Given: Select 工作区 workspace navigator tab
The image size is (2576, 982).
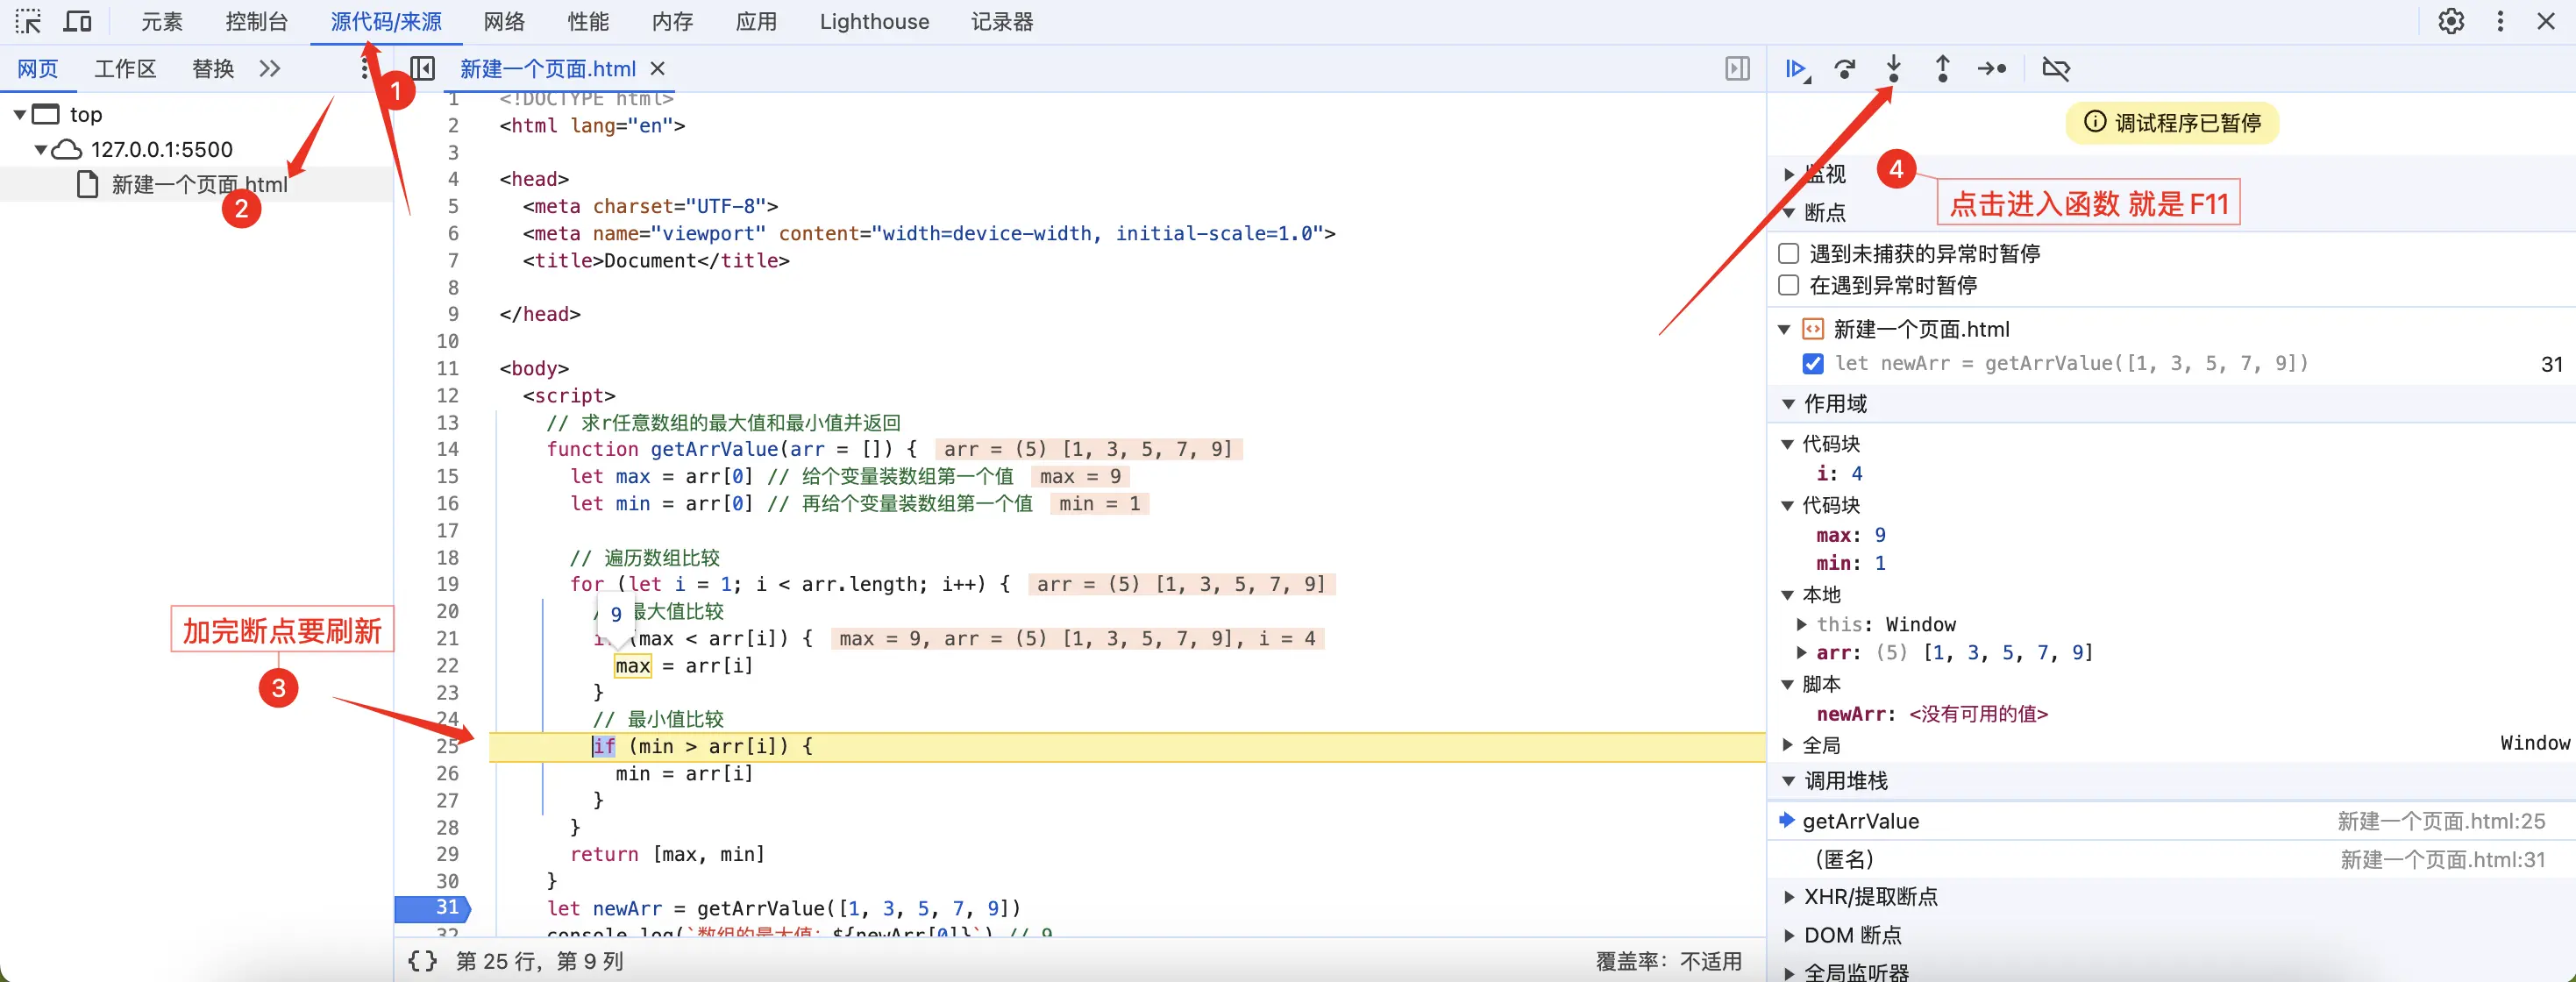Looking at the screenshot, I should coord(125,68).
